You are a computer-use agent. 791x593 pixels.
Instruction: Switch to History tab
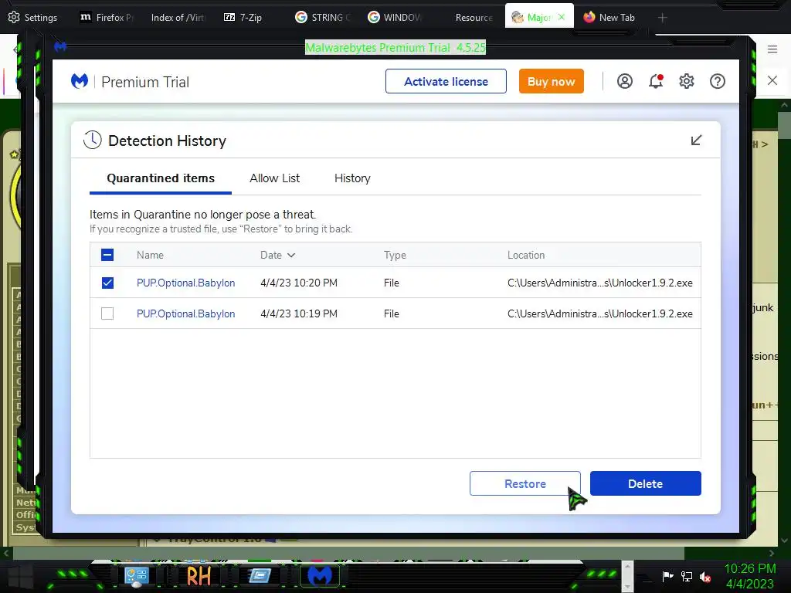(352, 178)
